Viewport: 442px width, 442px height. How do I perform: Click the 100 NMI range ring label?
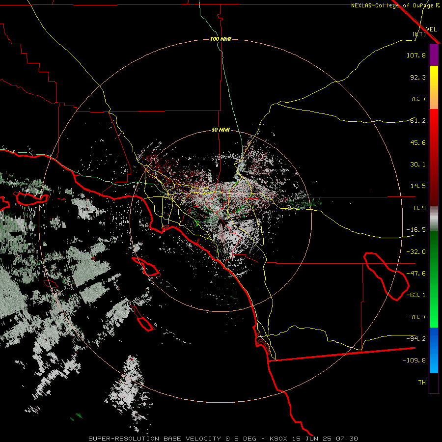(x=221, y=39)
